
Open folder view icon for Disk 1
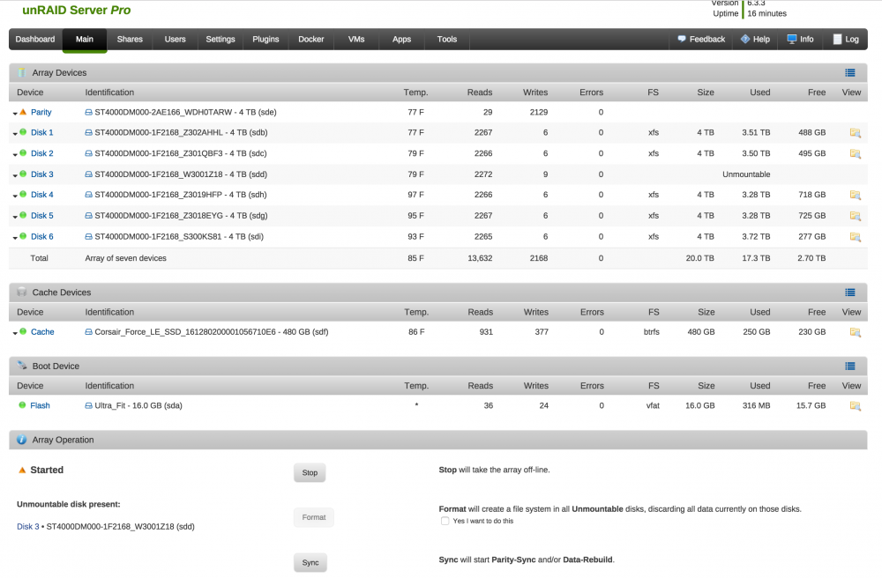pos(855,133)
